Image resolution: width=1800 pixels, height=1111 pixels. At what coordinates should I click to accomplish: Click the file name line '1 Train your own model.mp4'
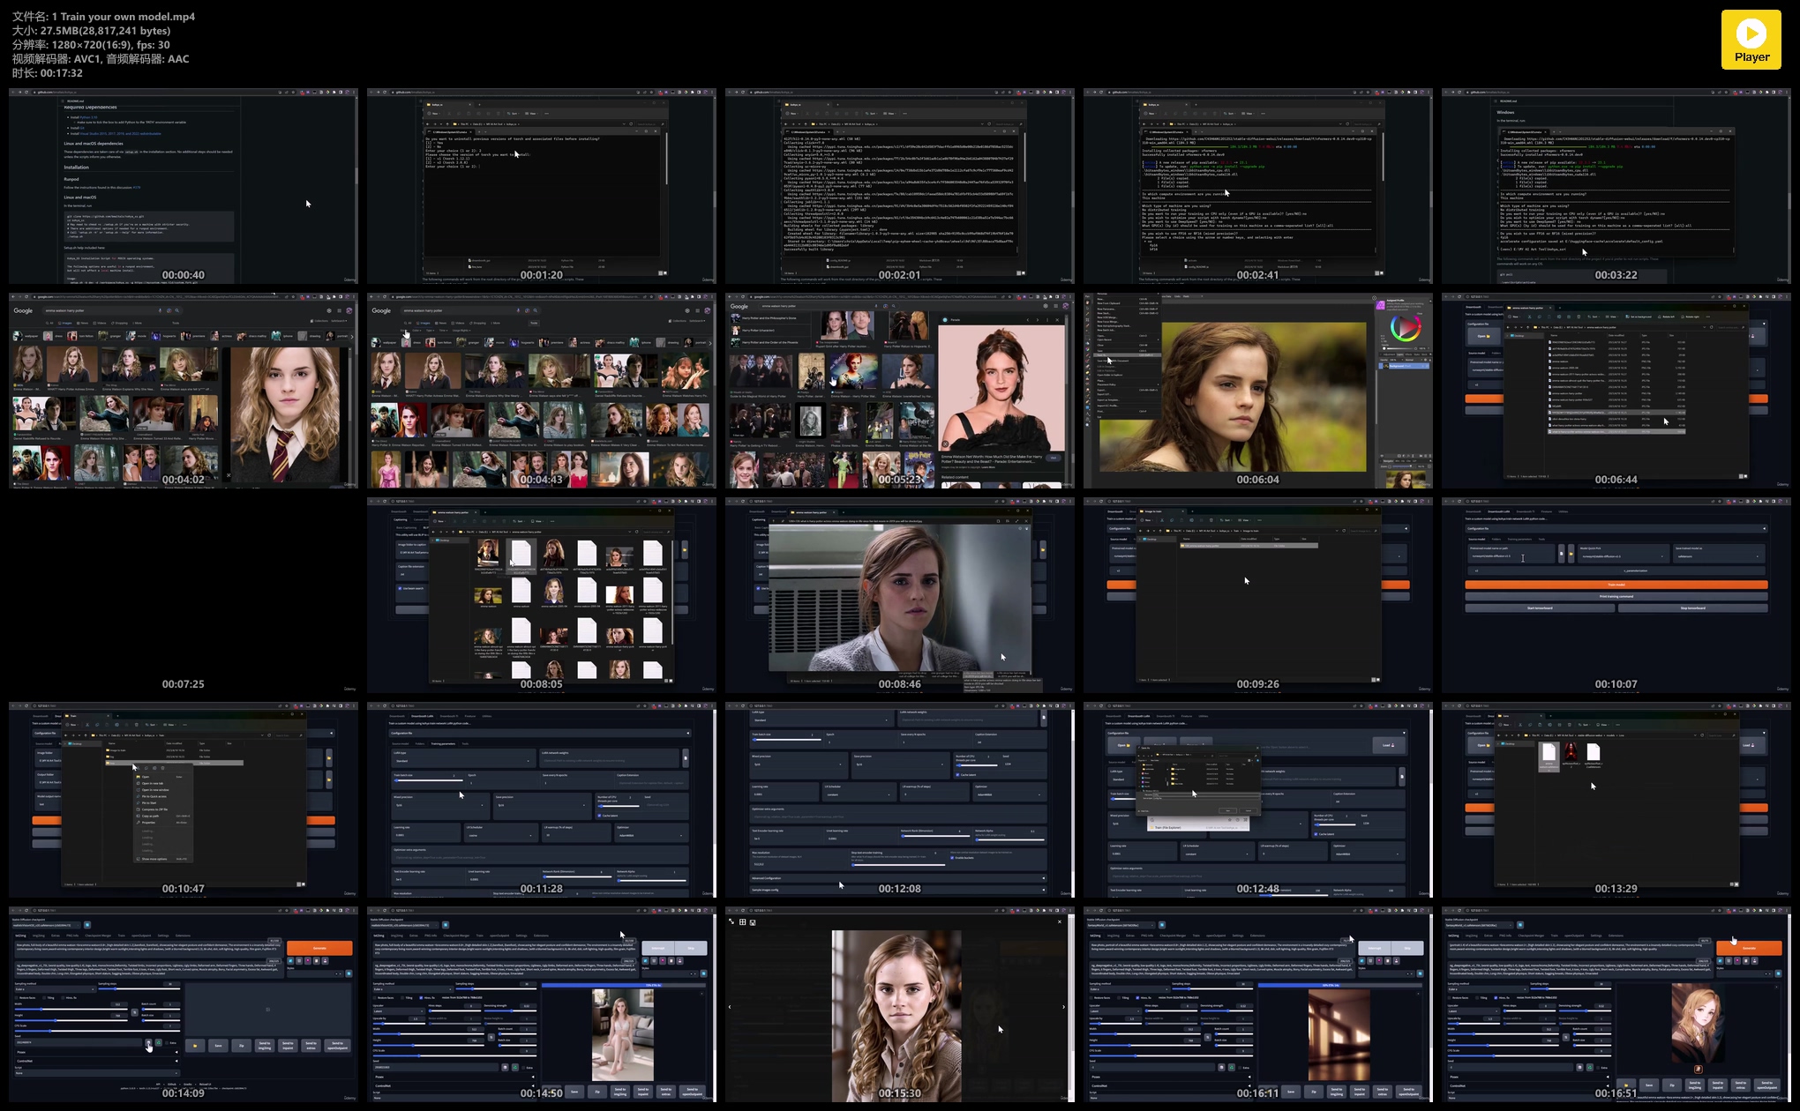[x=103, y=16]
